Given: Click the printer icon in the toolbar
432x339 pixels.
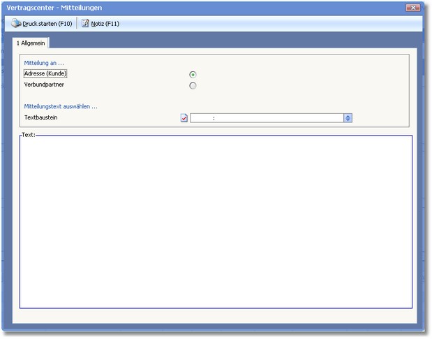Looking at the screenshot, I should 15,24.
